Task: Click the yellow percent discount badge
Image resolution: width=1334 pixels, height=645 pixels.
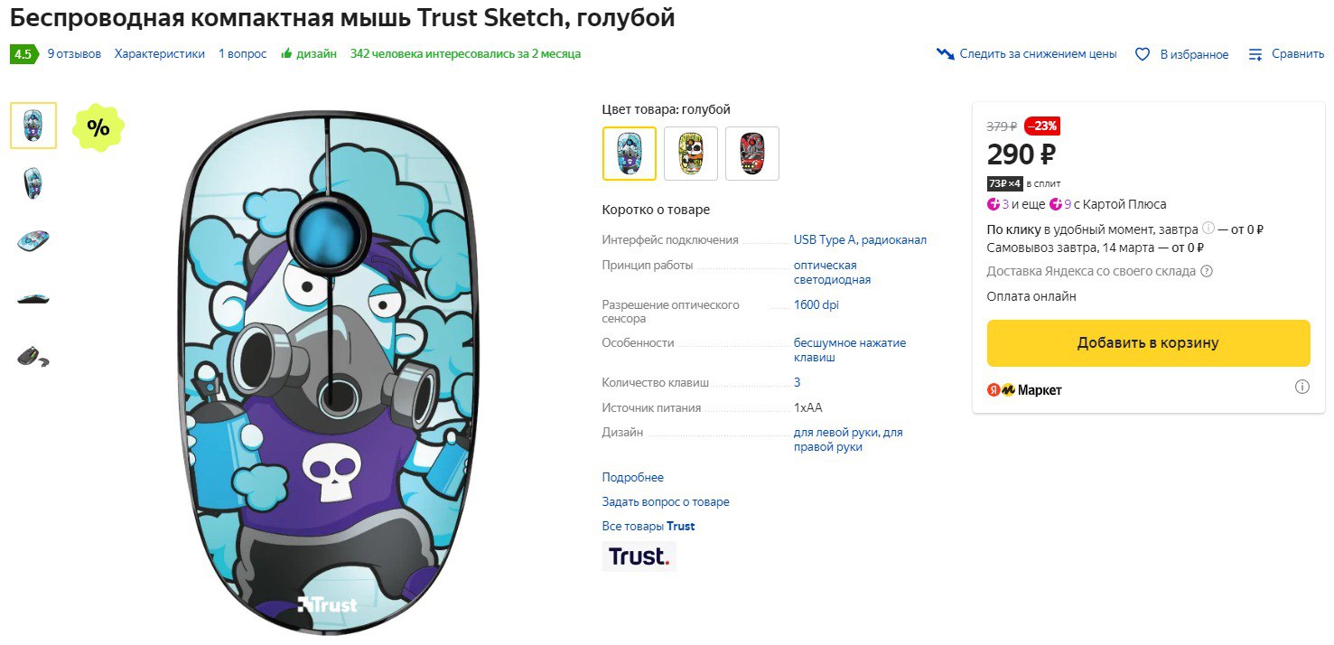Action: [98, 127]
